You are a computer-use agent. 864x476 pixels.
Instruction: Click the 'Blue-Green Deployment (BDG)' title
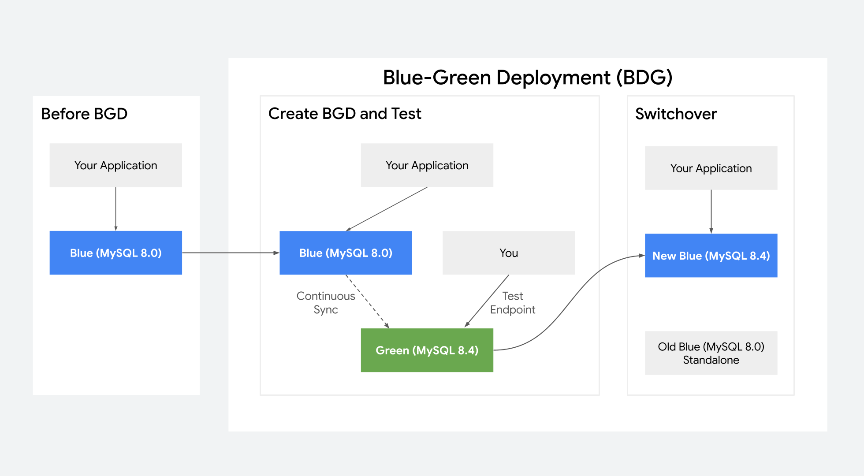(x=528, y=78)
